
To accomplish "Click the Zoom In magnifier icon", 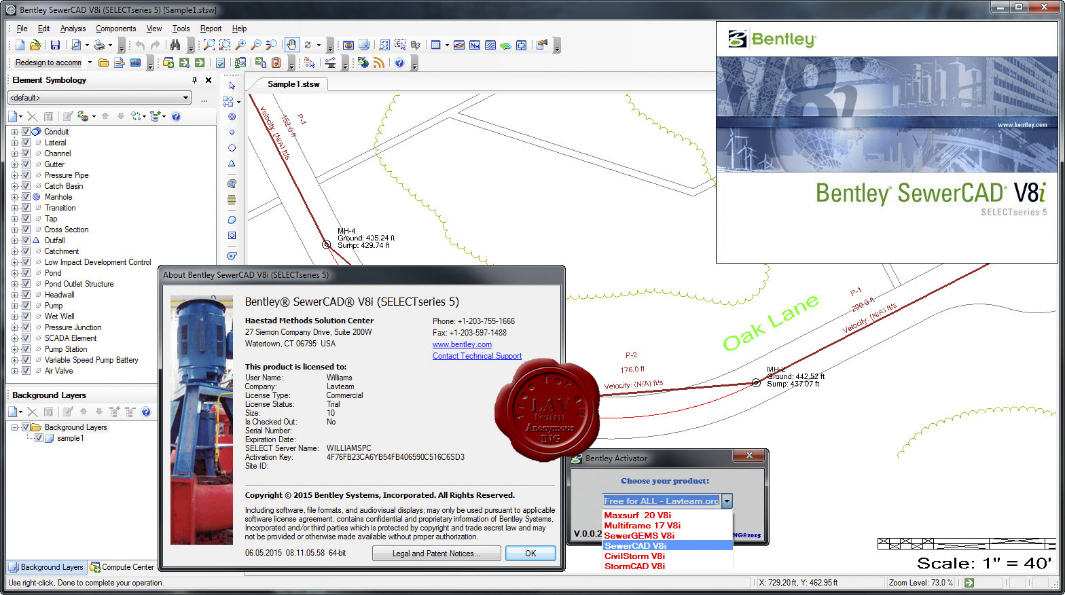I will pyautogui.click(x=240, y=45).
